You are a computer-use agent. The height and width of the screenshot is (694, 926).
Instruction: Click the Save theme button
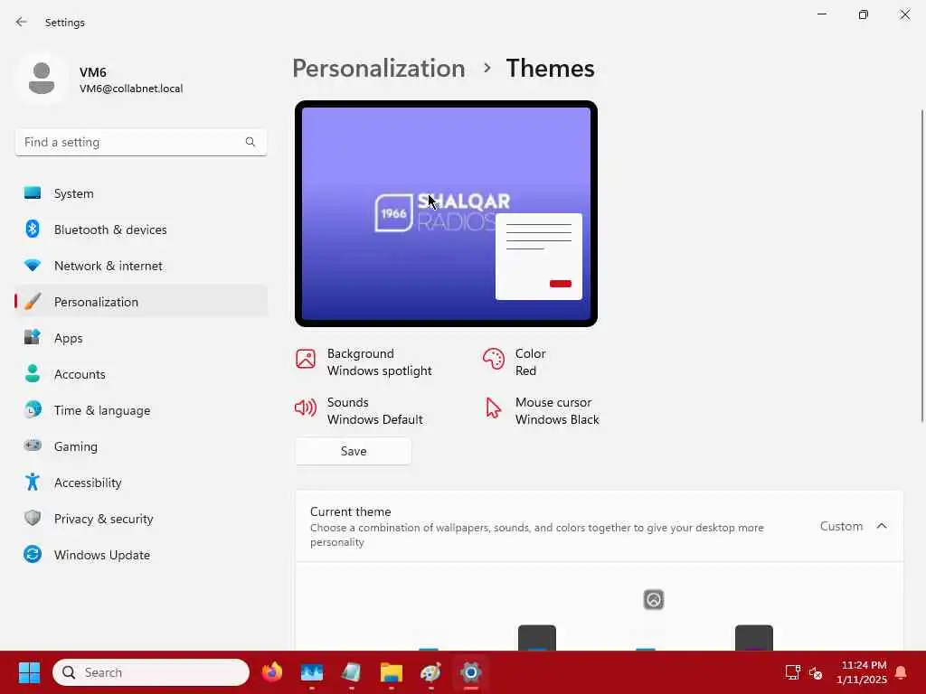coord(354,451)
